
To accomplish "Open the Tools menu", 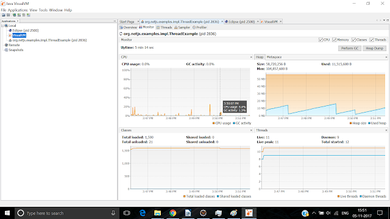I will 43,10.
